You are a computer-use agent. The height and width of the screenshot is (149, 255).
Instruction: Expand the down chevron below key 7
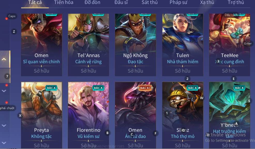click(4, 91)
